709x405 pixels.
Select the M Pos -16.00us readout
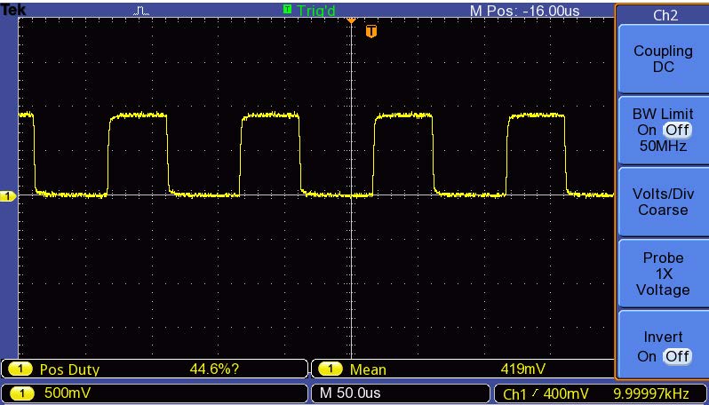click(524, 11)
